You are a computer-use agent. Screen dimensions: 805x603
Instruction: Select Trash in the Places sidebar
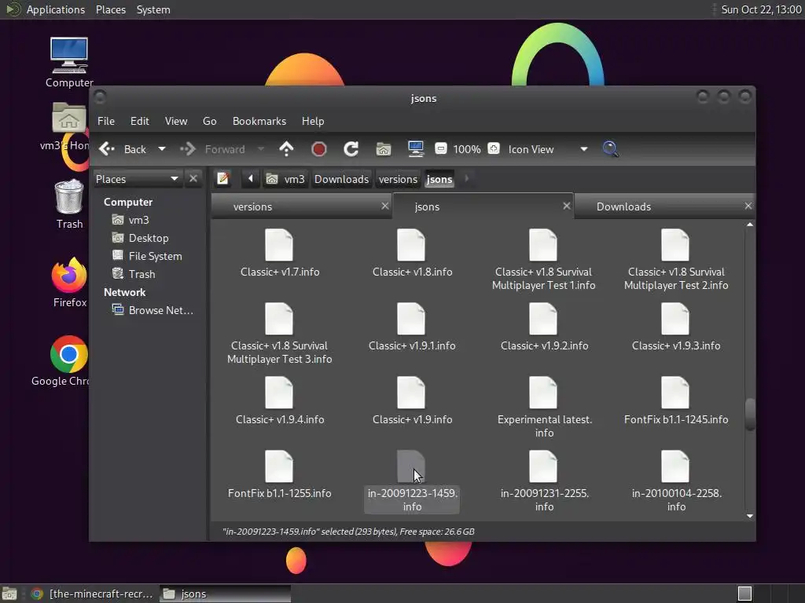click(x=134, y=274)
